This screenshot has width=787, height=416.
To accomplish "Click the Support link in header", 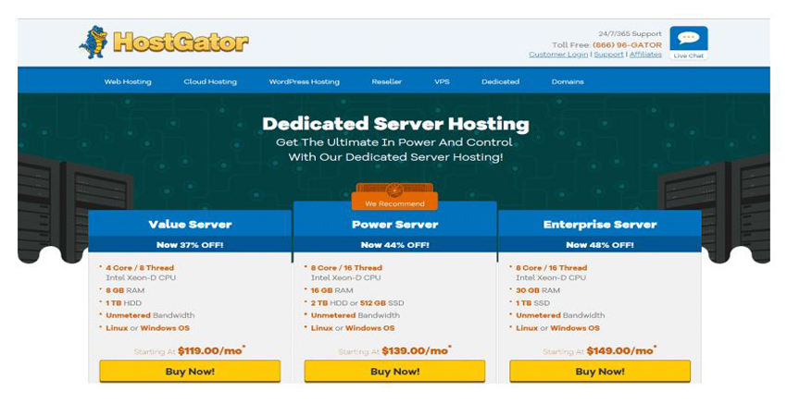I will point(609,55).
